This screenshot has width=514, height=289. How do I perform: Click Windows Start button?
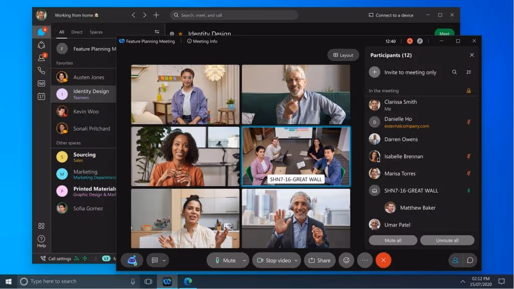(x=9, y=281)
